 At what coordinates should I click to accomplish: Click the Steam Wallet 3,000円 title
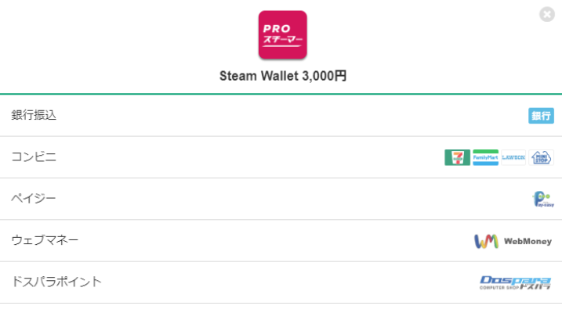[282, 76]
